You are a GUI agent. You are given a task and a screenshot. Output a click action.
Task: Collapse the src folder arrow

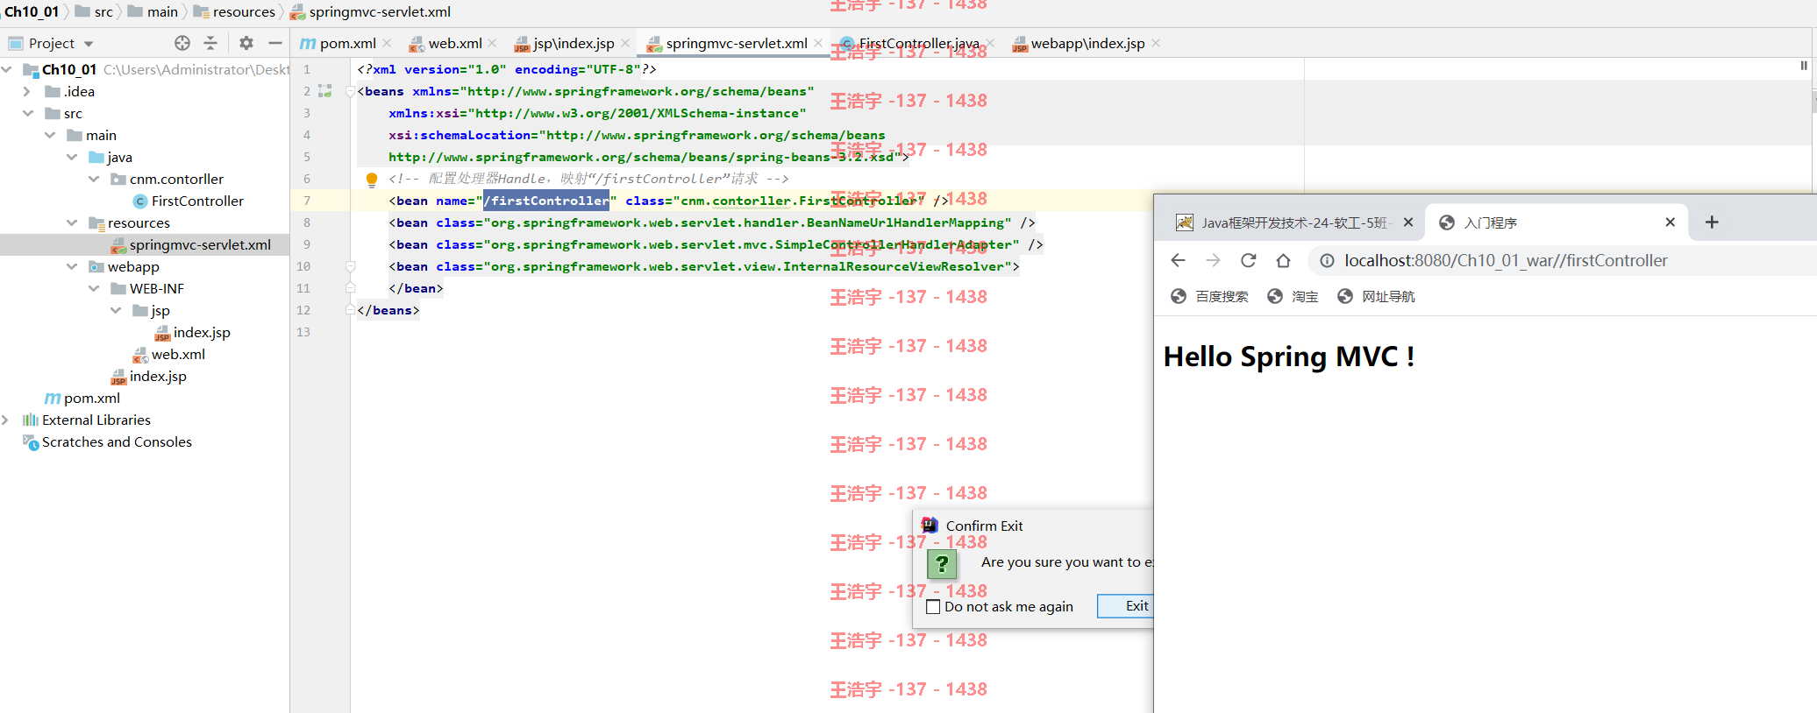click(28, 113)
